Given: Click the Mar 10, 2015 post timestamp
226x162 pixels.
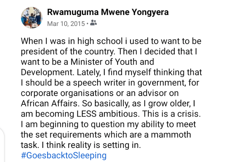Looking at the screenshot, I should pos(66,23).
